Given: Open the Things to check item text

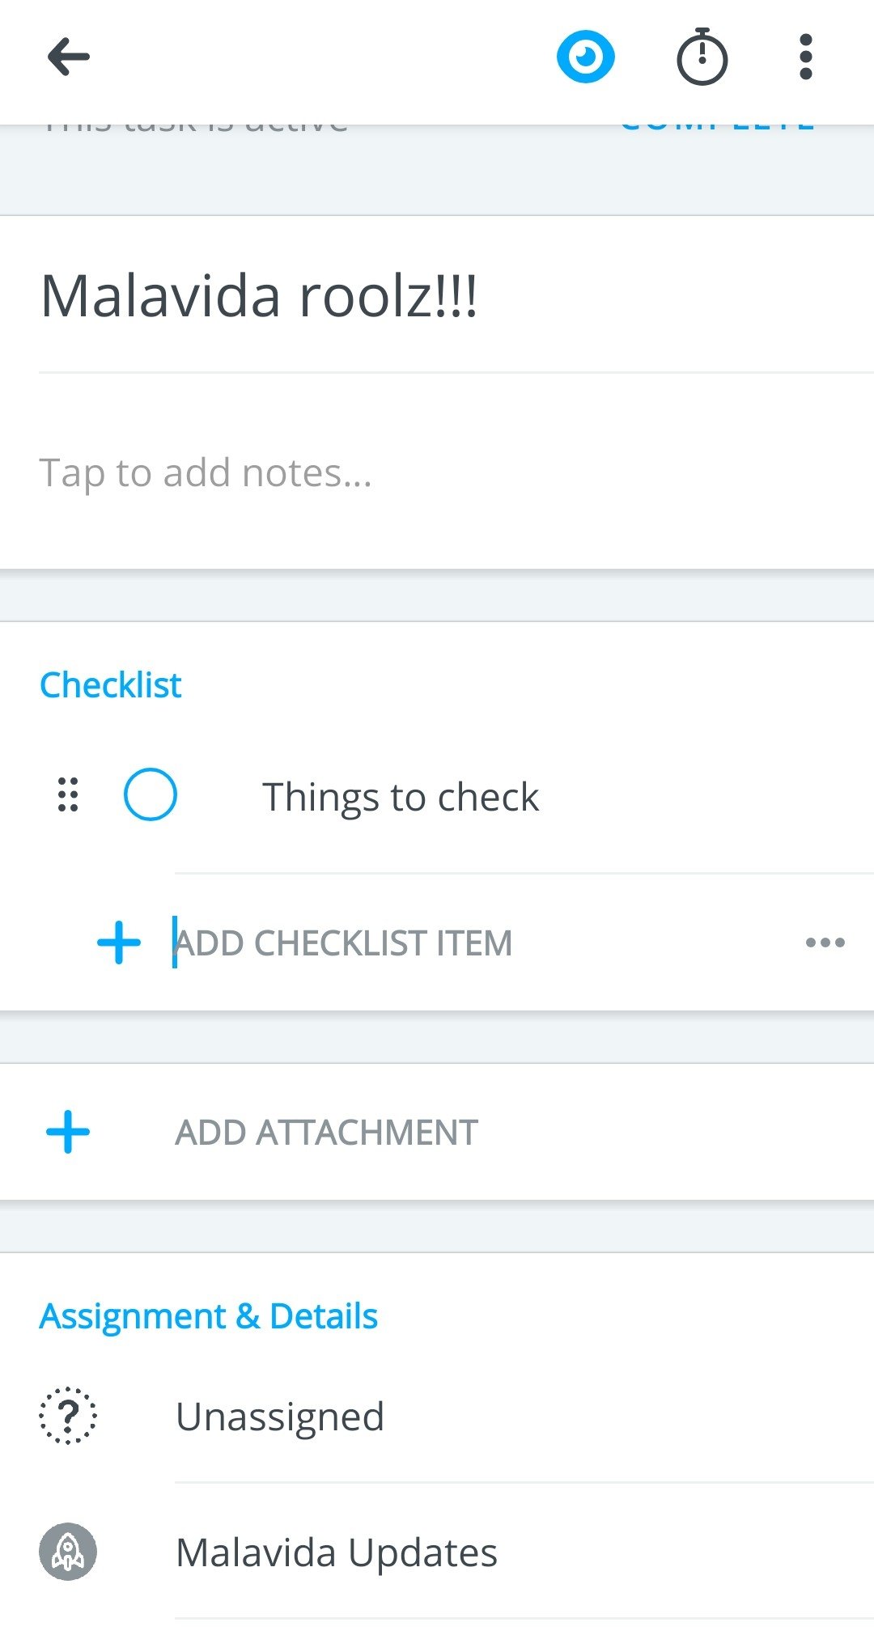Looking at the screenshot, I should (401, 797).
